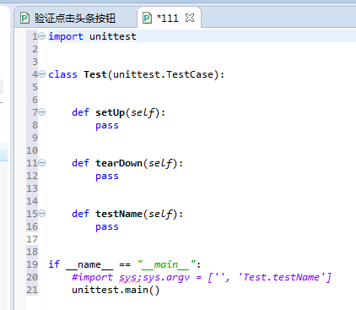Collapse the testName method fold marker

coord(42,214)
